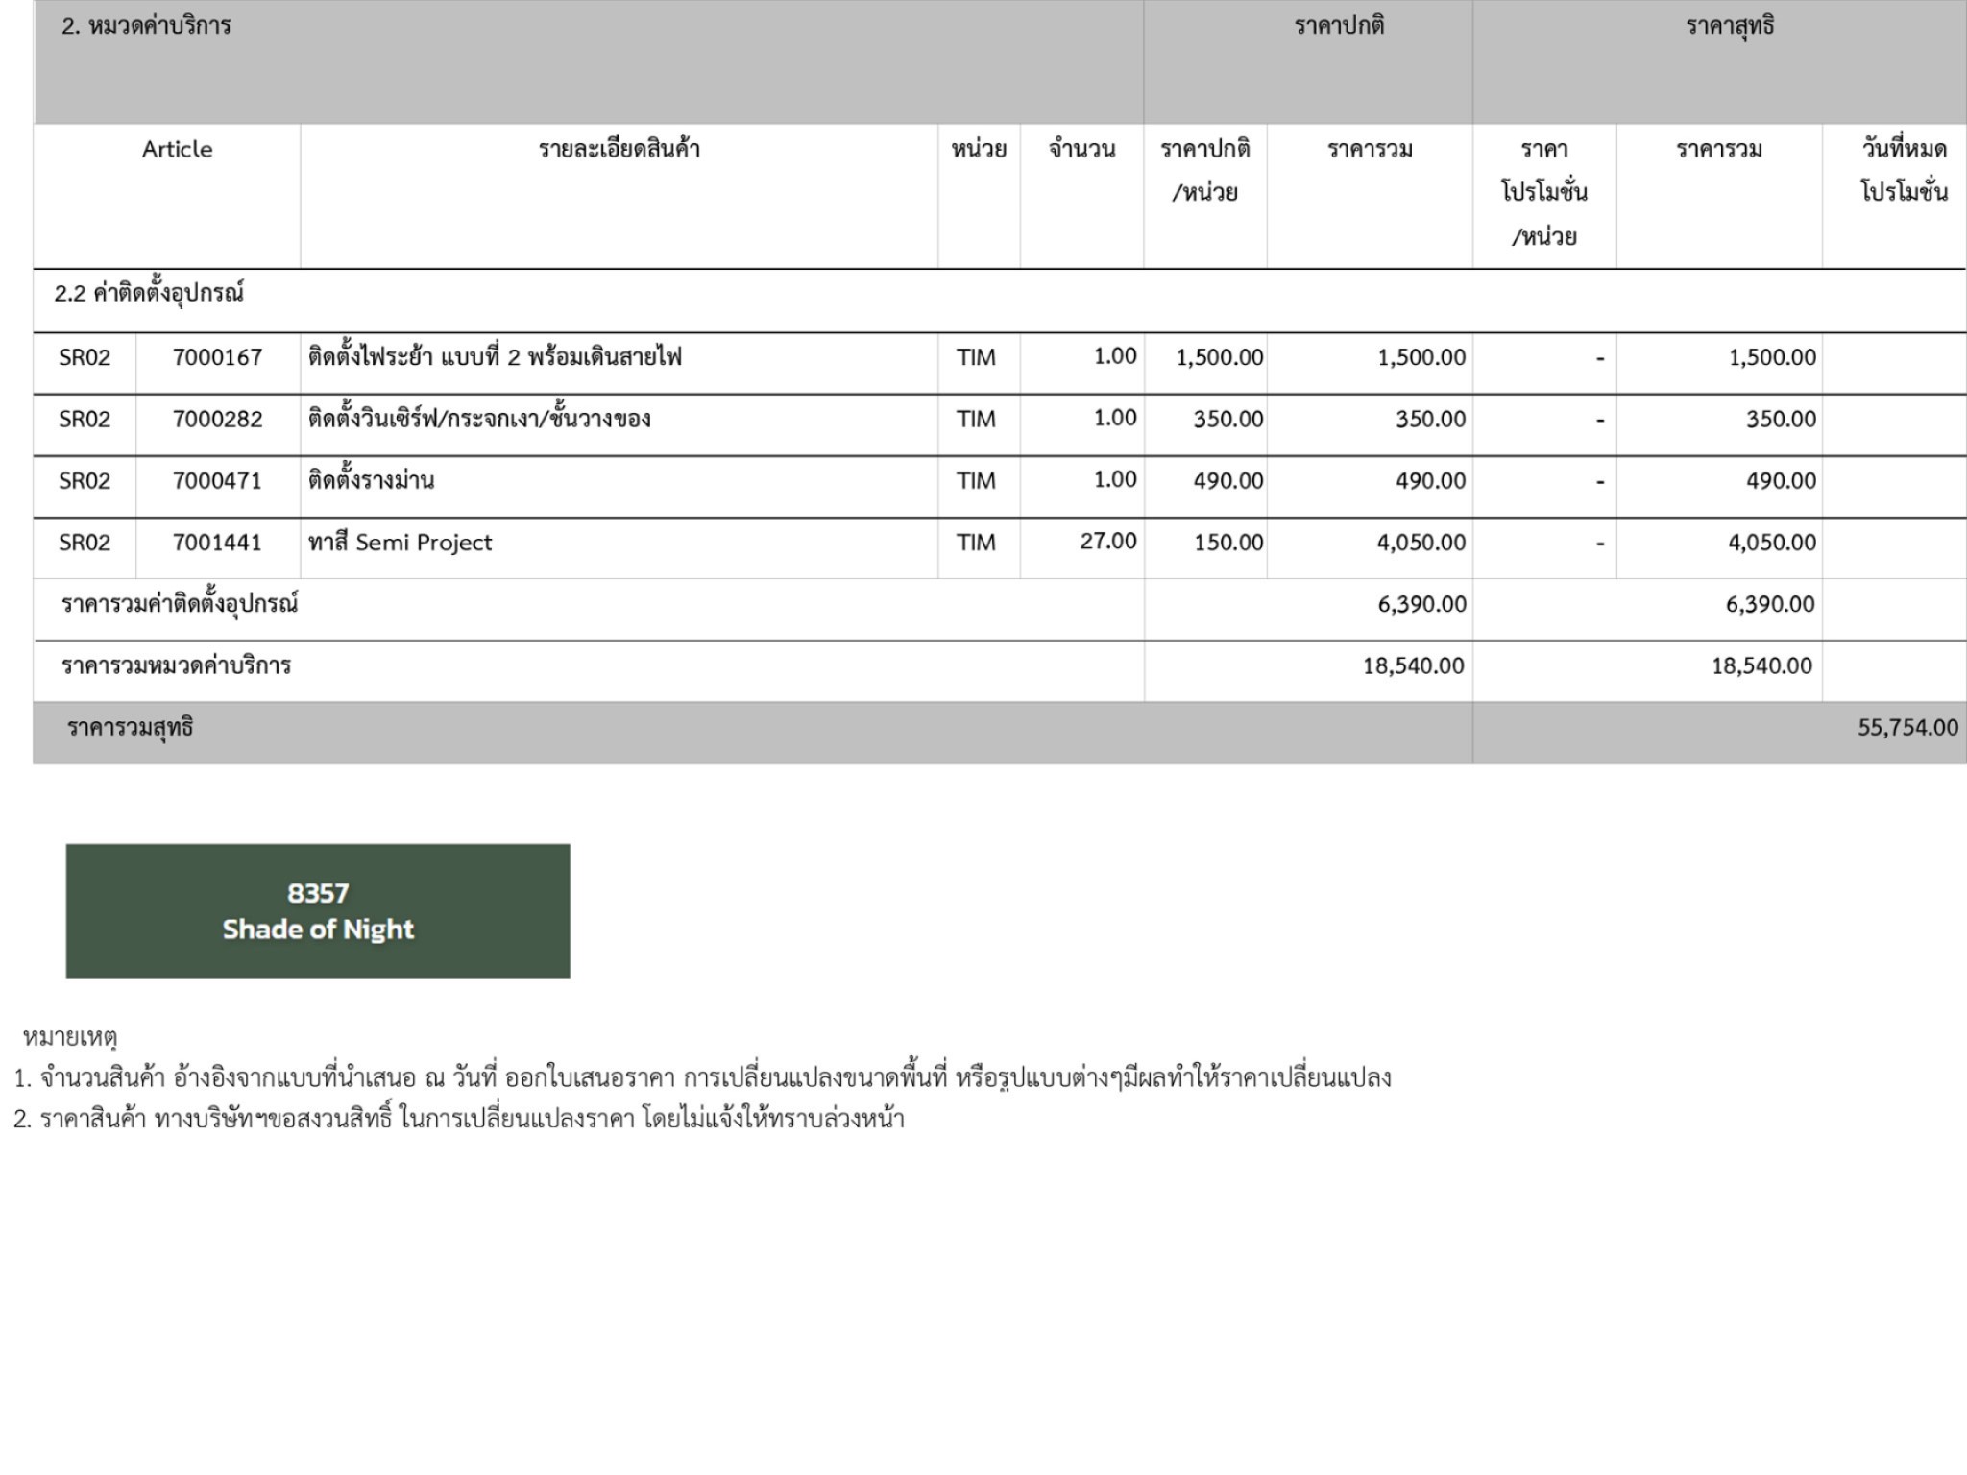The height and width of the screenshot is (1475, 1967).
Task: Click the grand total 55,754.00
Action: tap(1906, 728)
